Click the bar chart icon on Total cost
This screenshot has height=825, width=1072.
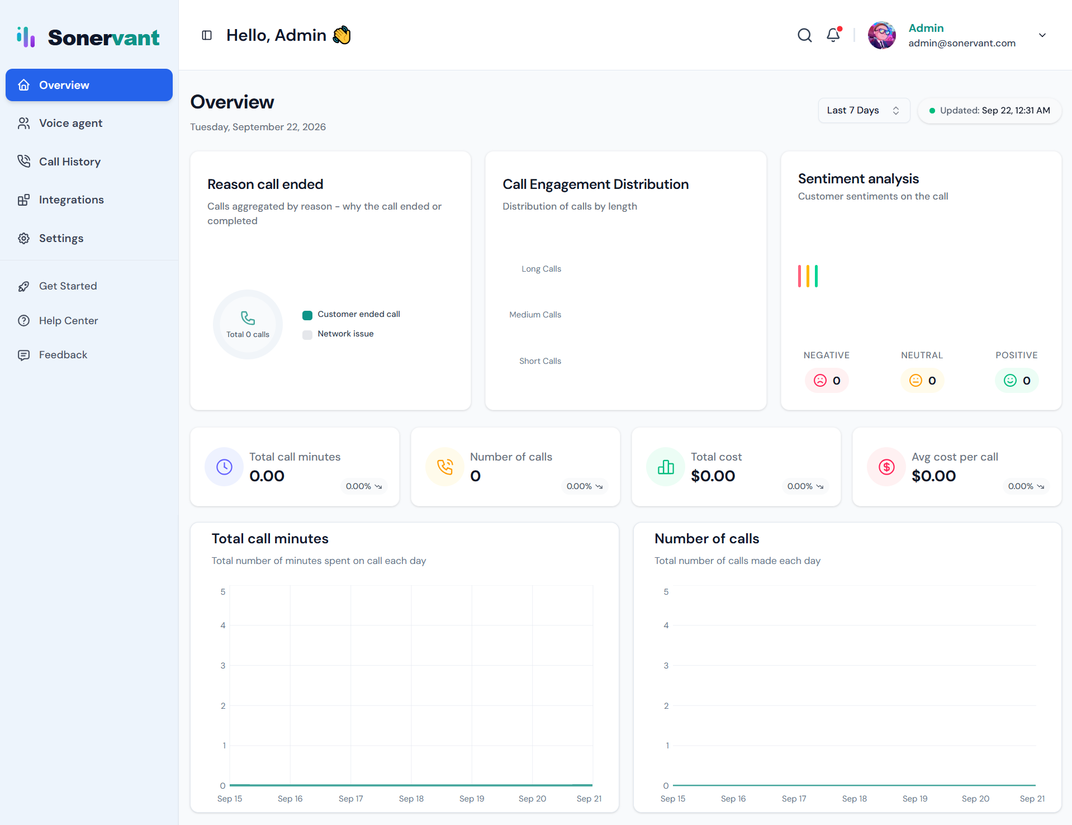pos(666,467)
